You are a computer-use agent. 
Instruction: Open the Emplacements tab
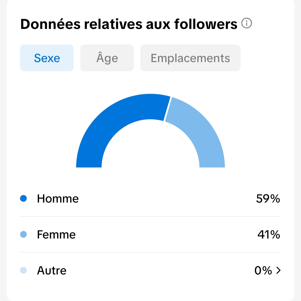(x=190, y=58)
